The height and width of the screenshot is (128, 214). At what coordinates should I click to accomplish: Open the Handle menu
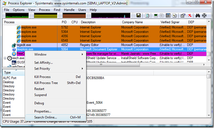(69, 10)
